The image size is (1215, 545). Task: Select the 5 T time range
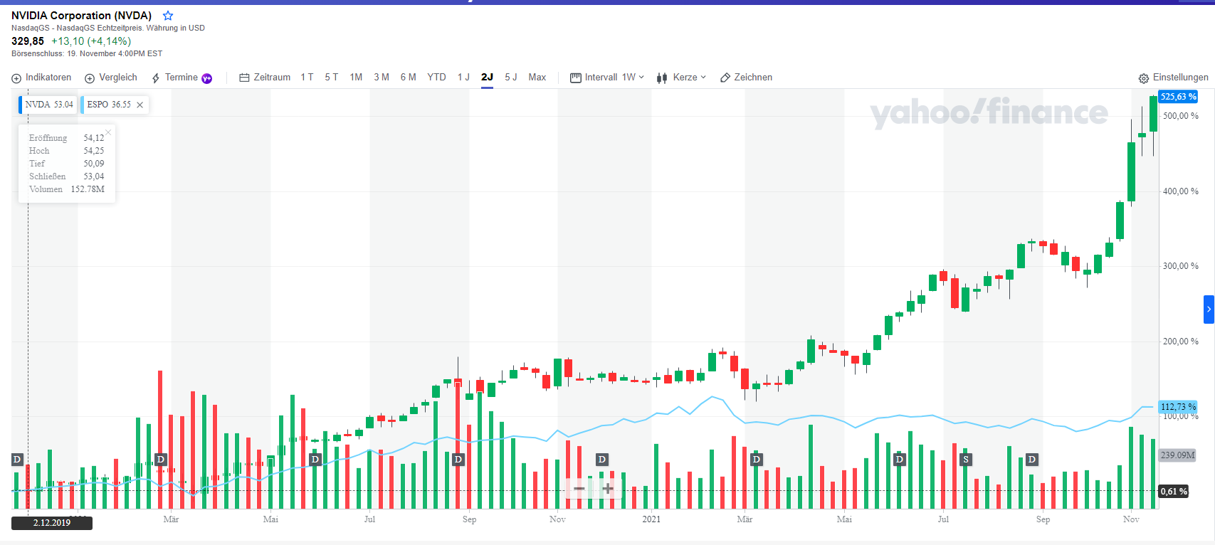pos(332,78)
